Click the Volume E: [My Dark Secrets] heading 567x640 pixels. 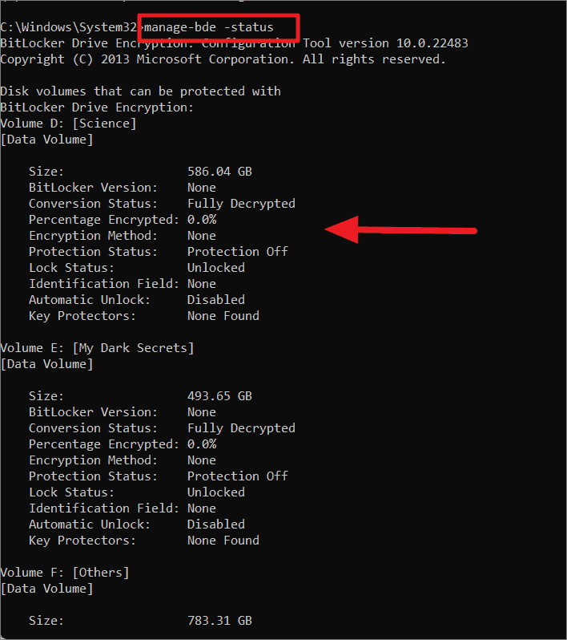pos(97,348)
